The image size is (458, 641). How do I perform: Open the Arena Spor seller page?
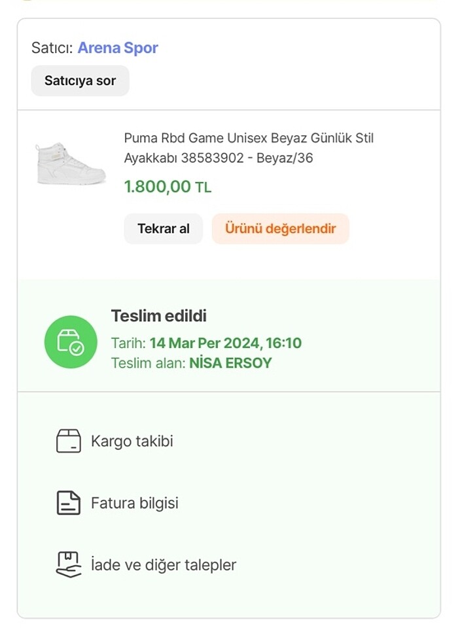[118, 48]
